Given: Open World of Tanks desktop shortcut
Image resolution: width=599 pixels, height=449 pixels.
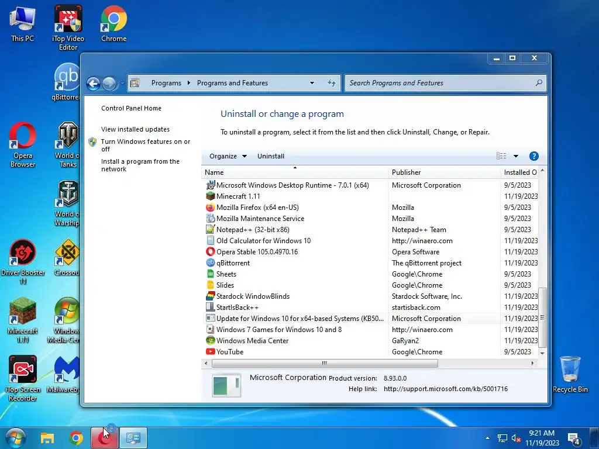Looking at the screenshot, I should click(x=68, y=145).
